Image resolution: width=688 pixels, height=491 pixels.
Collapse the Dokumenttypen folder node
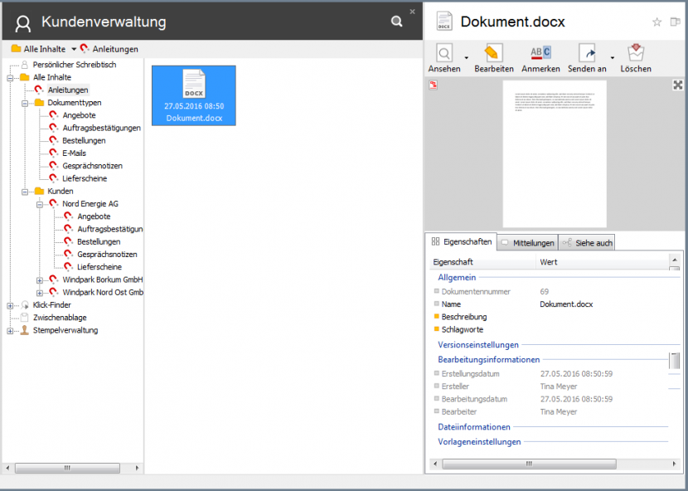(25, 103)
